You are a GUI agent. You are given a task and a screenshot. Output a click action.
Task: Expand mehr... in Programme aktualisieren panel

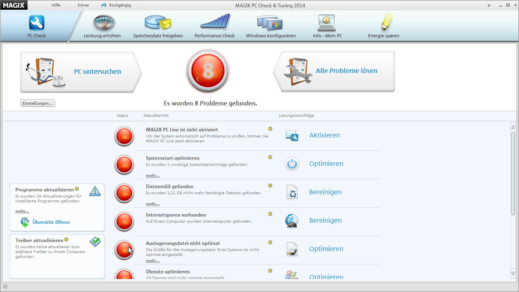tap(22, 211)
